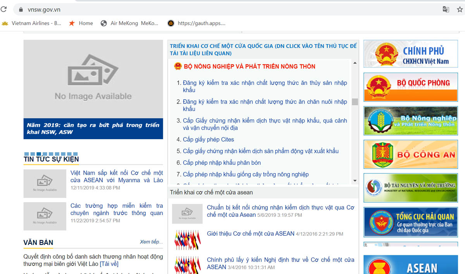This screenshot has width=465, height=274.
Task: Click timestamp 5/6/2019 3:19:57 PM
Action: tap(280, 215)
